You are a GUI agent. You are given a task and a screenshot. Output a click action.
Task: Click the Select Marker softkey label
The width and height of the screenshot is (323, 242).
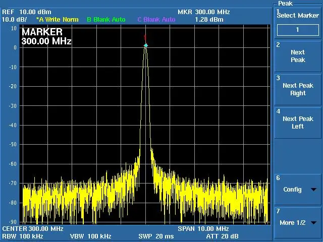click(x=298, y=16)
